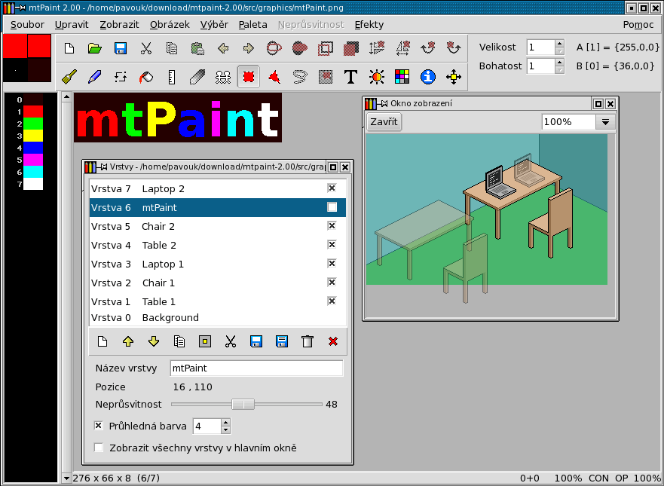Hide the Vrstva 4 Table 2 layer
Viewport: 664px width, 486px height.
pyautogui.click(x=332, y=245)
